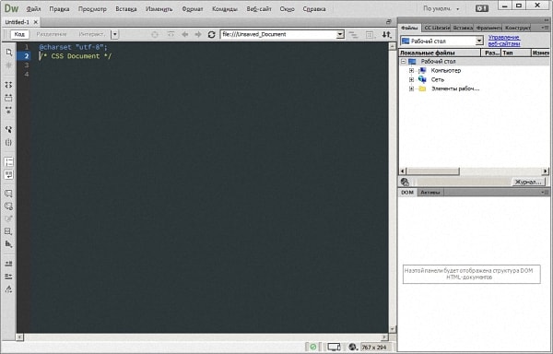Switch to the Фрагменты panel tab

[488, 28]
